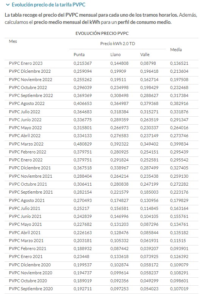Click the PVPC Julio 2021 row label

(25, 208)
